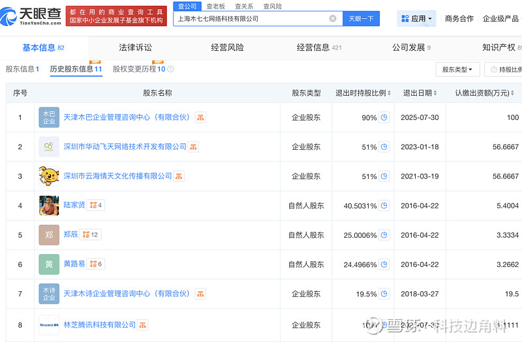This screenshot has width=522, height=342.
Task: Click the pie chart icon in the 2023-01-18 row
Action: click(384, 147)
